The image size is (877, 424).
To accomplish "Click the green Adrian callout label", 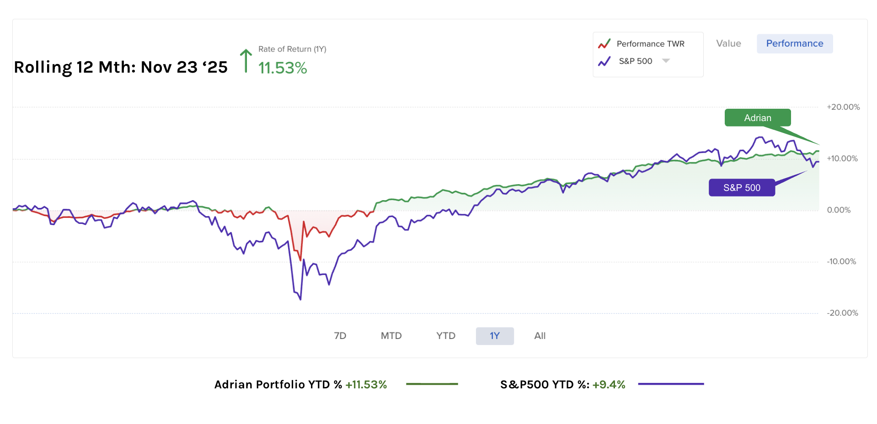I will click(757, 118).
